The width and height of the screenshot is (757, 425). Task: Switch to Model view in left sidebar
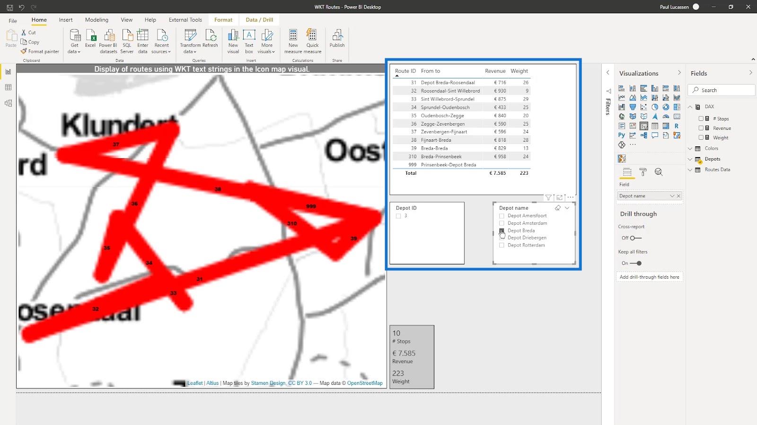click(x=8, y=103)
